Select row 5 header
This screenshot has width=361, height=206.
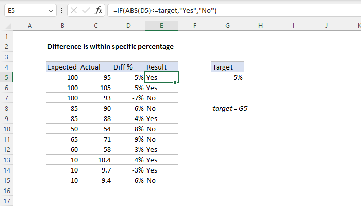[x=6, y=77]
